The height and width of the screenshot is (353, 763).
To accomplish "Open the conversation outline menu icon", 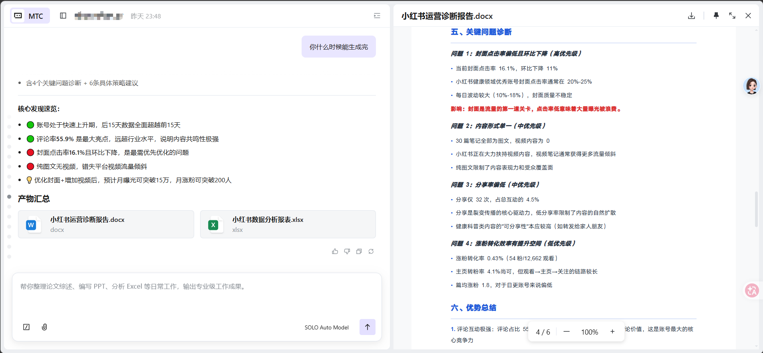I will pyautogui.click(x=377, y=16).
